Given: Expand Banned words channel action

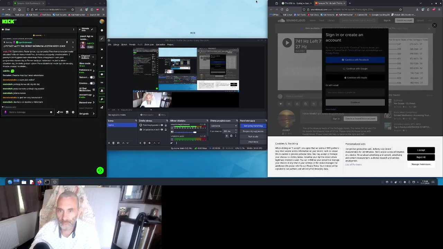Looking at the screenshot, I should [93, 102].
